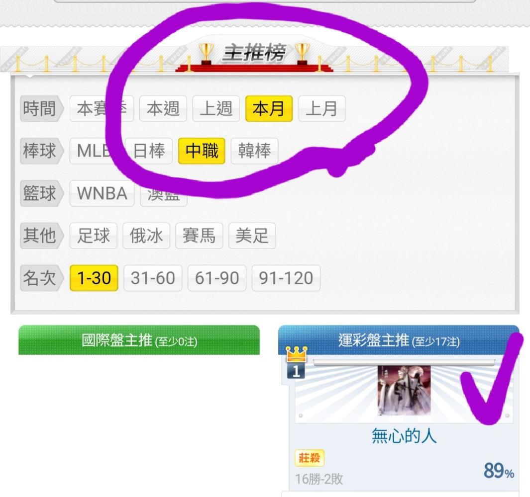Show ranks 91-120
The height and width of the screenshot is (497, 530).
286,278
